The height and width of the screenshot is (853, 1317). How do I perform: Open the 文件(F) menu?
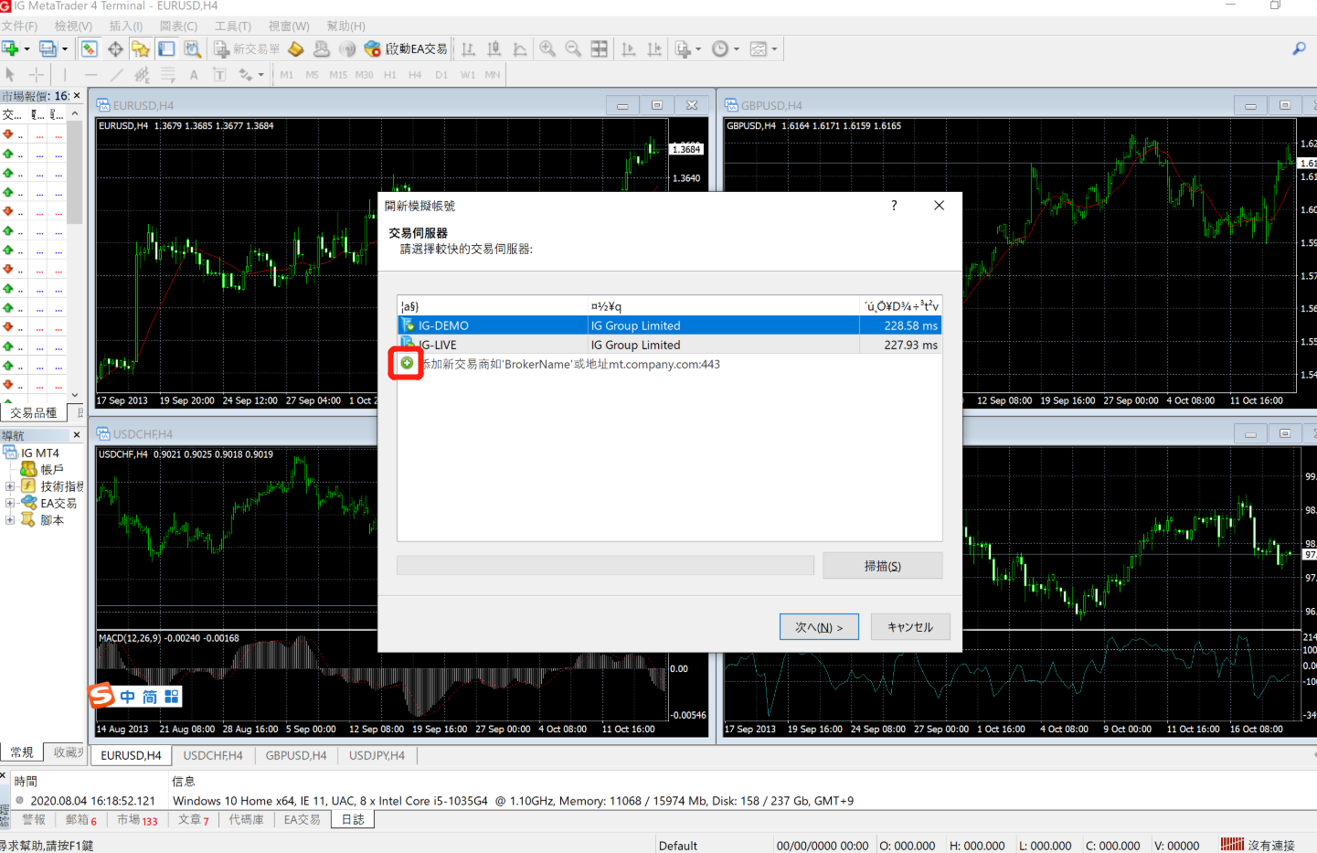click(19, 26)
